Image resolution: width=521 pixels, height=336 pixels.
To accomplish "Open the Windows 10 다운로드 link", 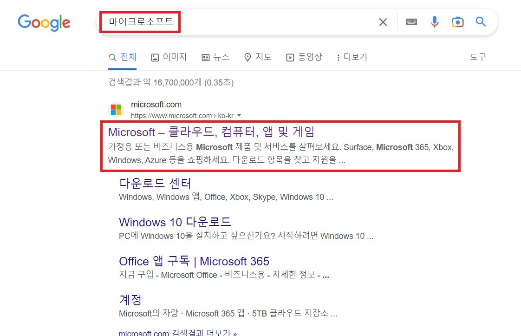I will (175, 222).
